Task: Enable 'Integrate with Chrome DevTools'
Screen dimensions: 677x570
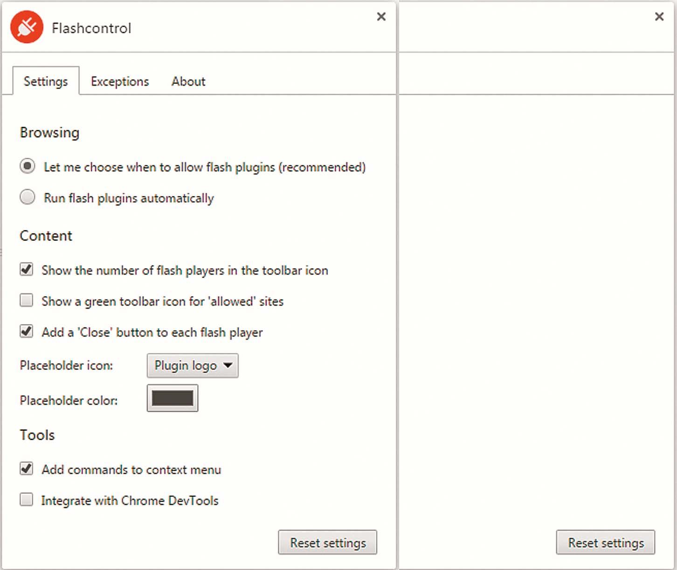Action: click(x=27, y=500)
